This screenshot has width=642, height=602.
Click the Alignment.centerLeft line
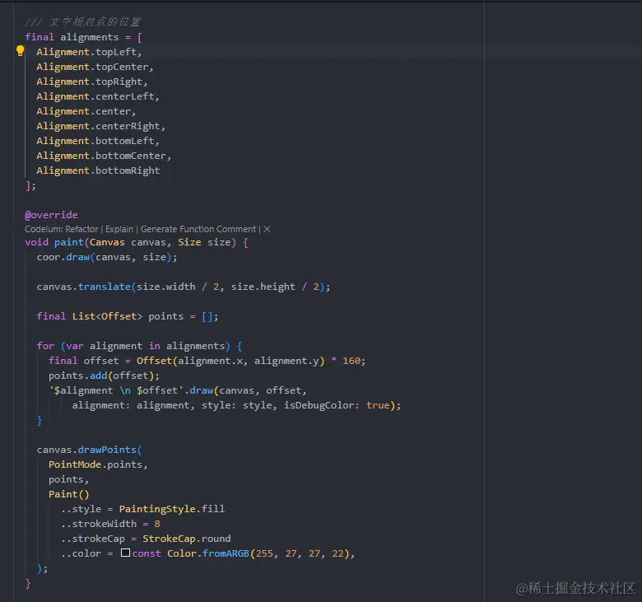point(98,96)
